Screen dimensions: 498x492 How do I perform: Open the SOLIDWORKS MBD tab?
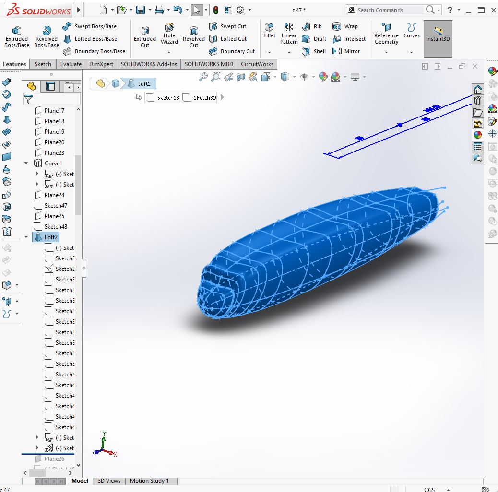tap(209, 64)
